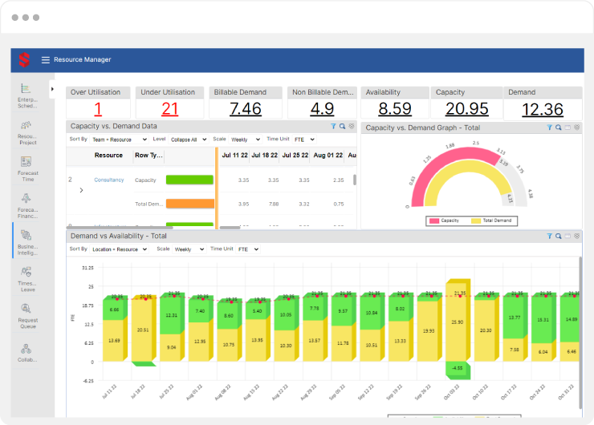The image size is (594, 425).
Task: Click the Over Utilisation value 1
Action: coord(98,109)
